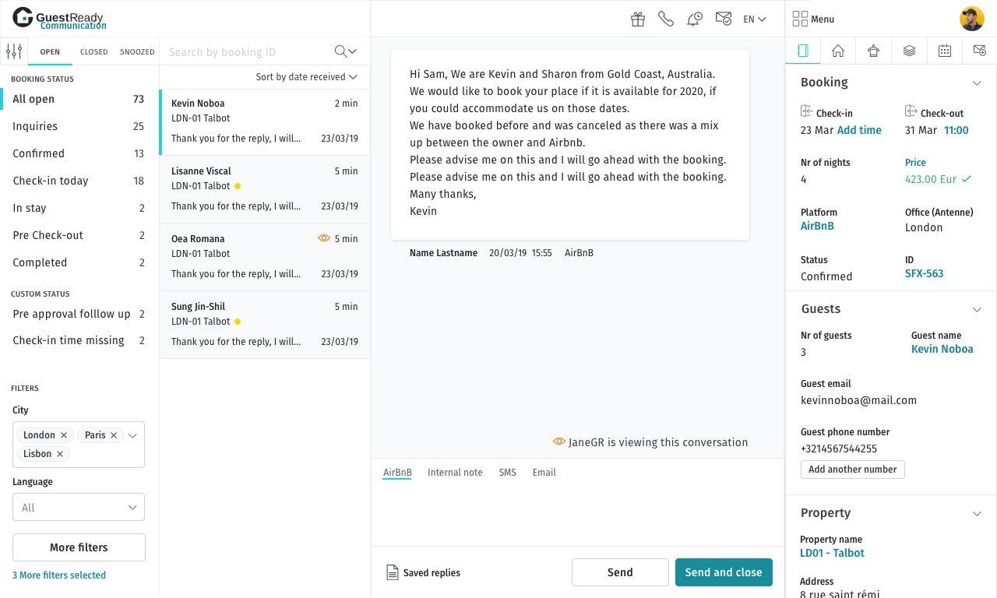Open Sort by date received dropdown
This screenshot has height=598, width=997.
pos(306,76)
